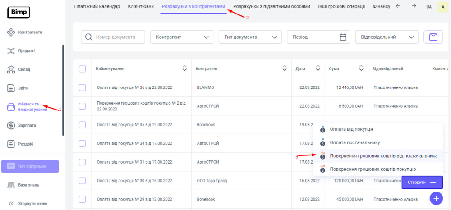451x210 pixels.
Task: Expand the Контрагент filter dropdown
Action: point(181,37)
